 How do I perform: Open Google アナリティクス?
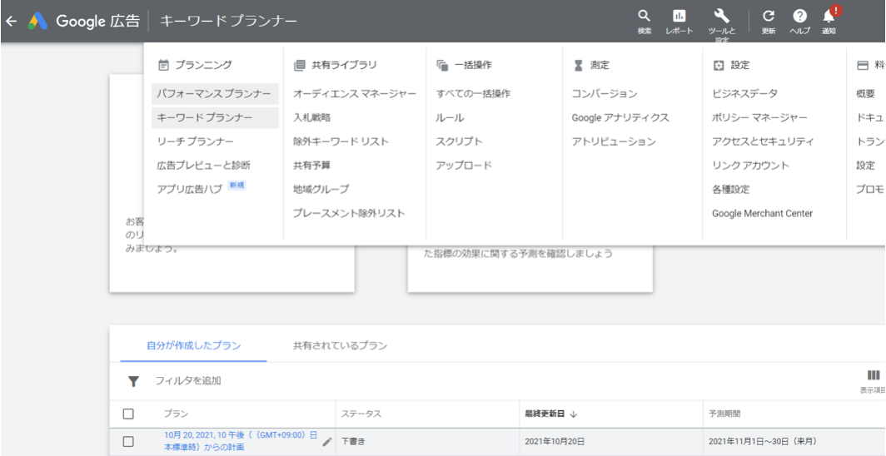(620, 118)
